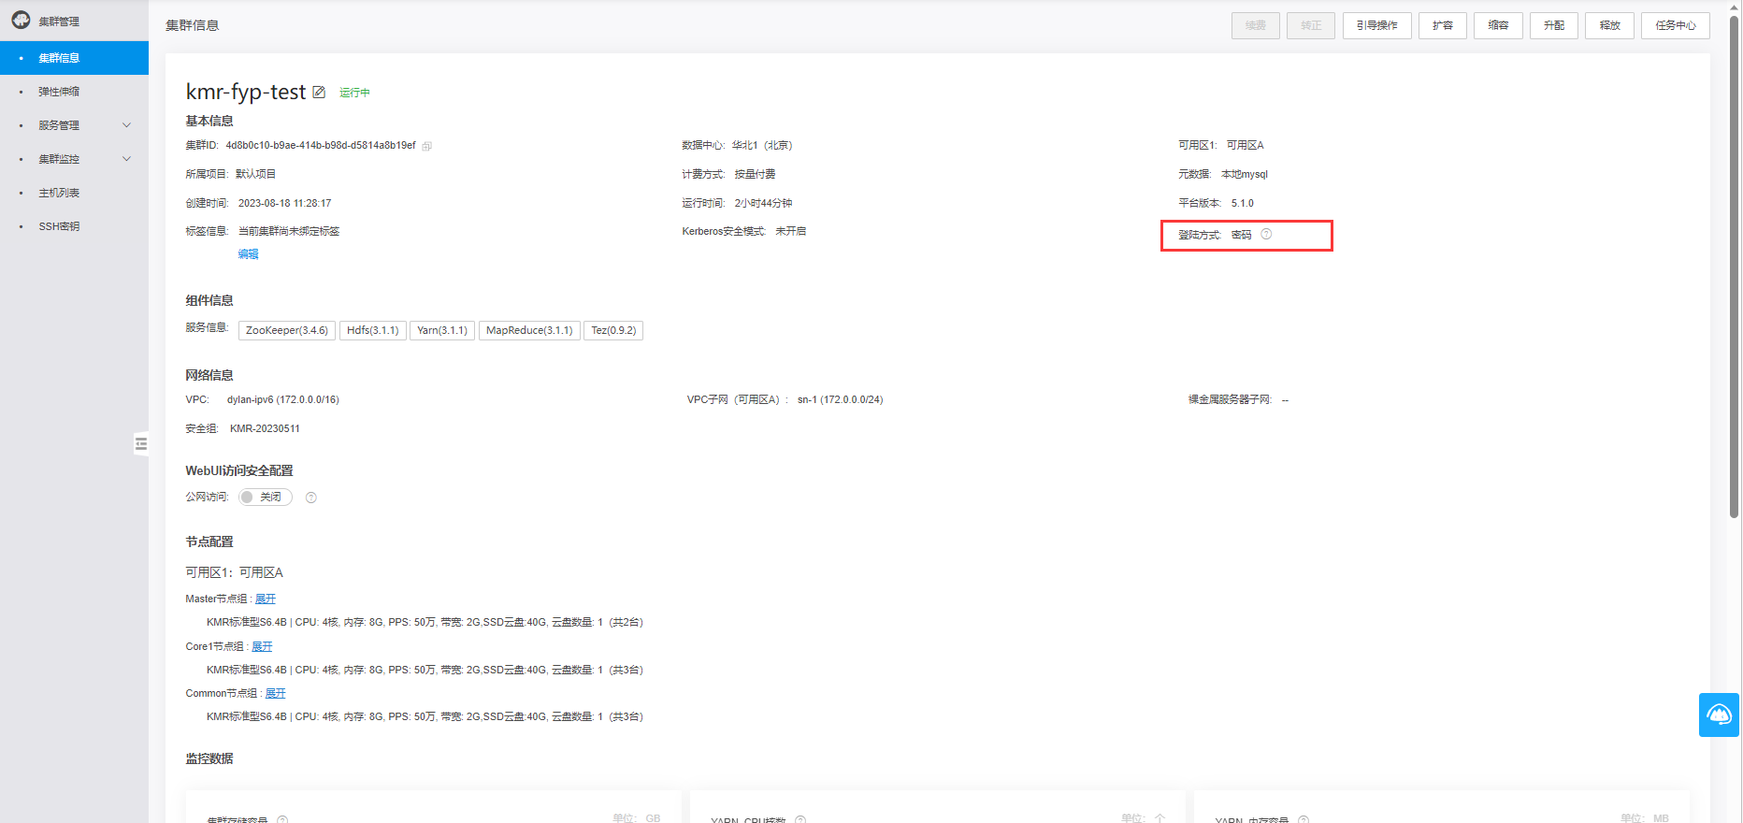Screen dimensions: 1743x823
Task: Copy the cluster ID to clipboard
Action: coord(427,146)
